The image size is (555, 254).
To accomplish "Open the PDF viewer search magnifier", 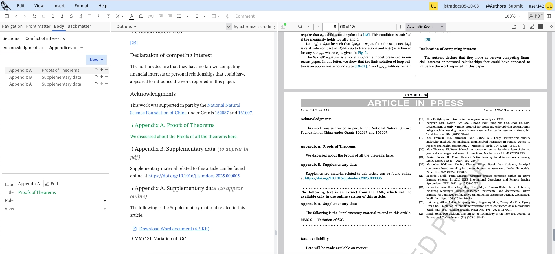I will coord(300,27).
